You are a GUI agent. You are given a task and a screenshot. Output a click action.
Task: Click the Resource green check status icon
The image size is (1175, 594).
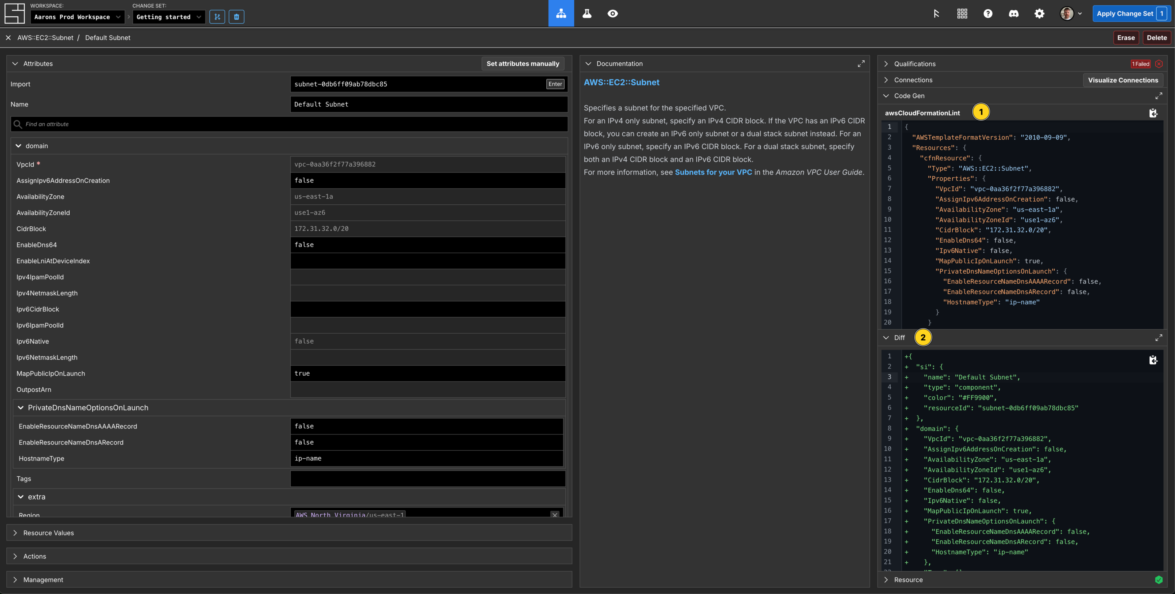(1159, 580)
